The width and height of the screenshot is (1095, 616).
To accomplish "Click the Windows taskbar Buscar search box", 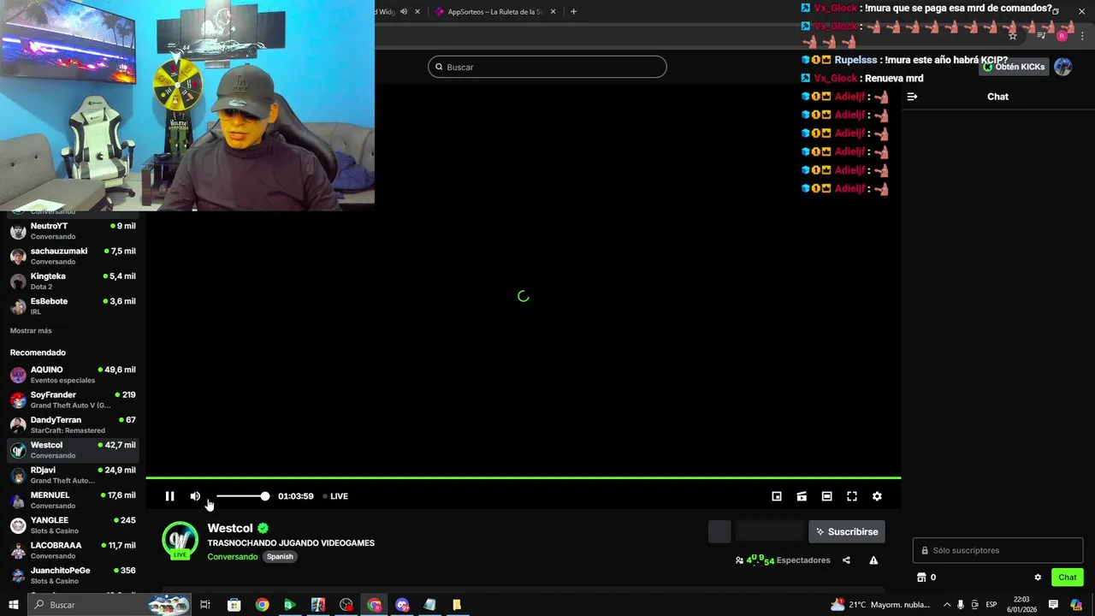I will [x=109, y=605].
